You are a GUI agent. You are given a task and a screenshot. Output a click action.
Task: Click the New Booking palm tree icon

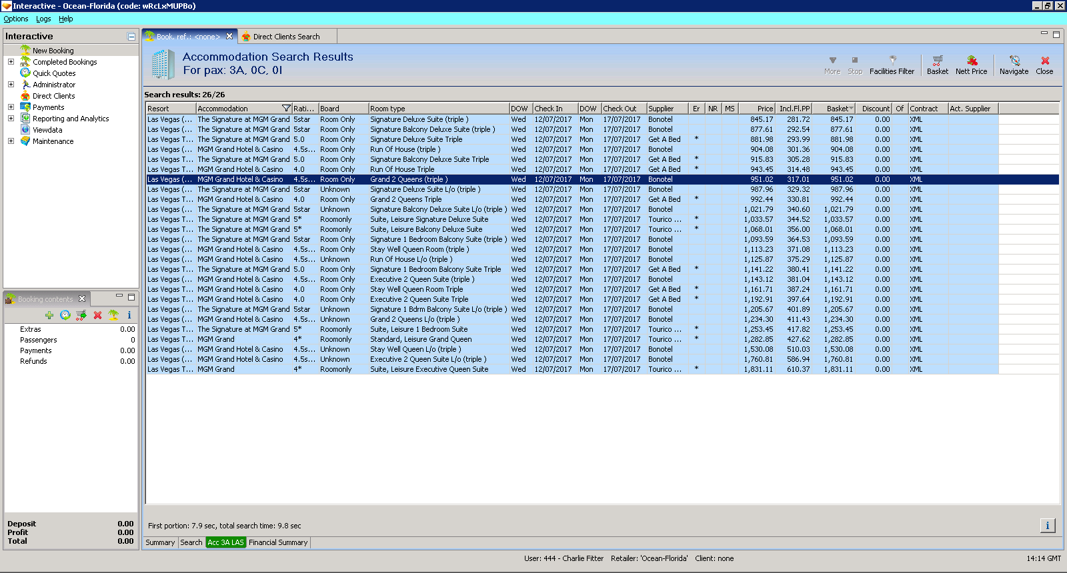(x=25, y=50)
